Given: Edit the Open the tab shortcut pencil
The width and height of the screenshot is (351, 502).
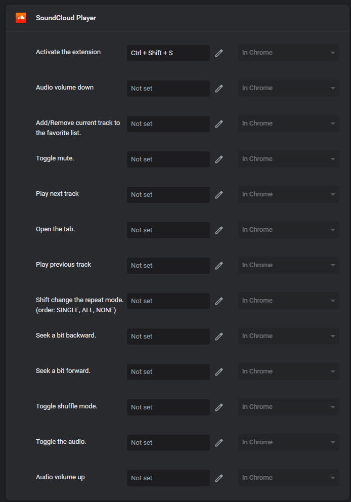Looking at the screenshot, I should click(x=219, y=230).
